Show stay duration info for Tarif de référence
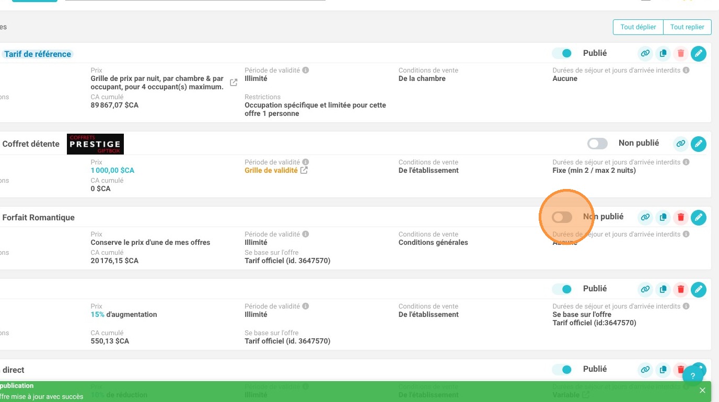The image size is (719, 402). (686, 70)
